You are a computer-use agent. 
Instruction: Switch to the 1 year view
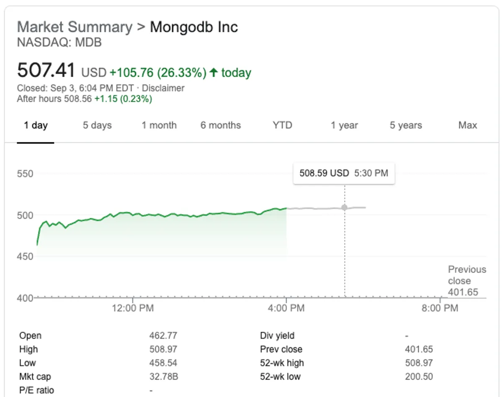point(344,125)
